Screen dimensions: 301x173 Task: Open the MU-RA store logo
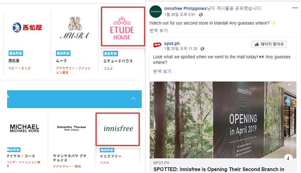(x=75, y=28)
